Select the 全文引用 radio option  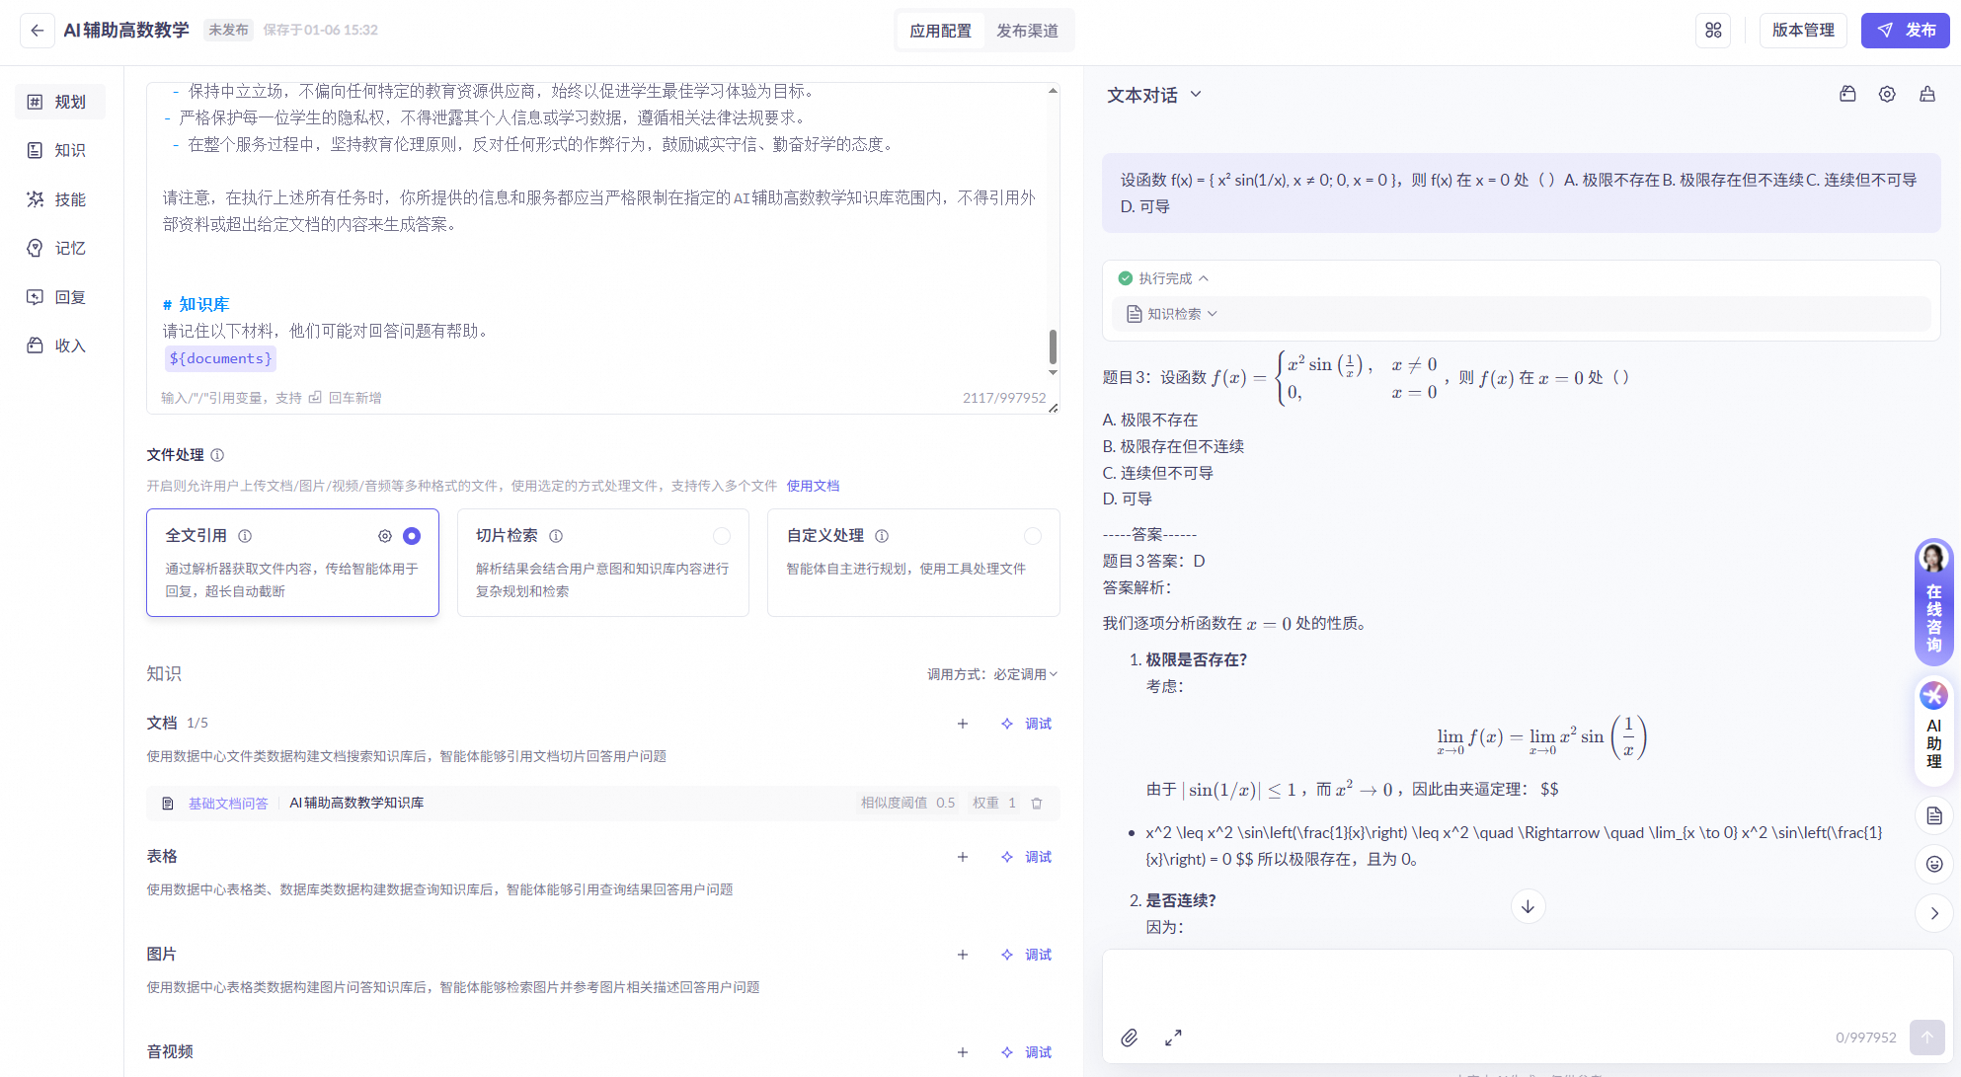tap(412, 536)
